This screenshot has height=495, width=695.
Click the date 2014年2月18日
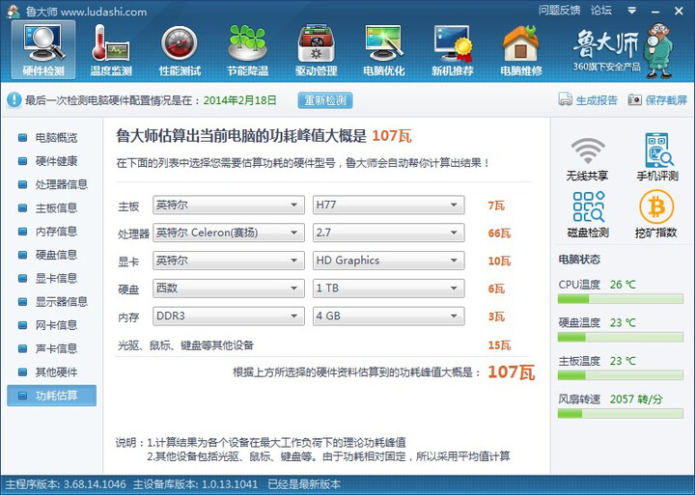click(x=239, y=100)
